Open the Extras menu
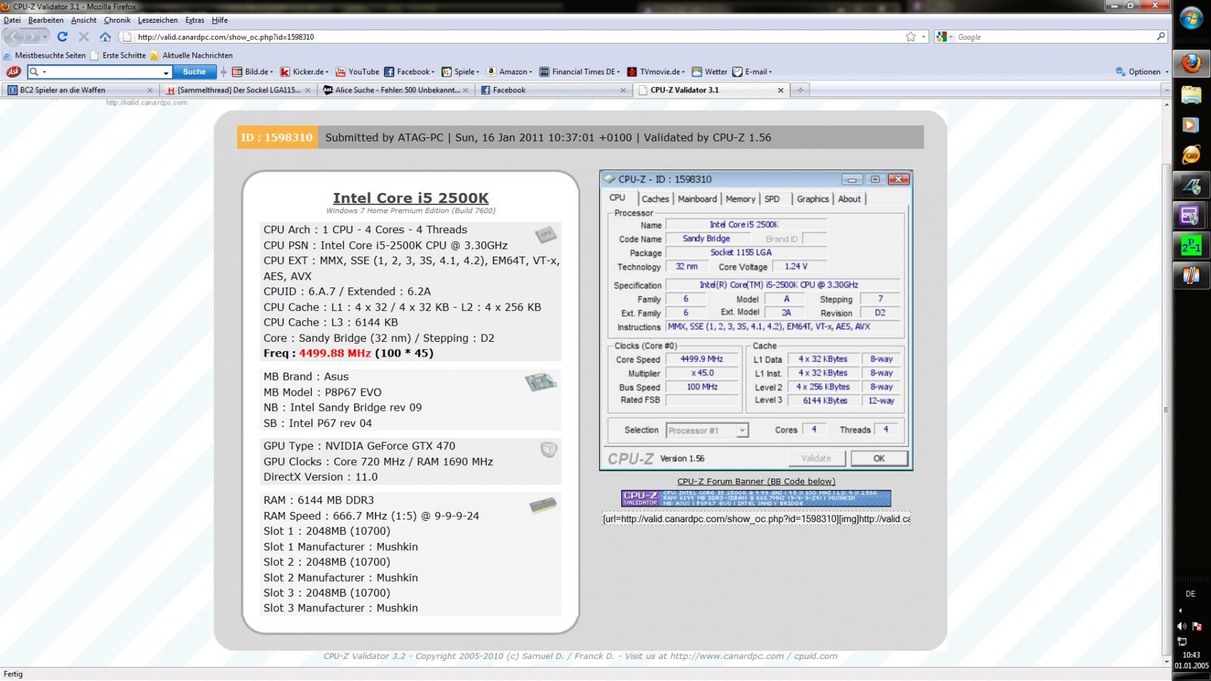This screenshot has width=1211, height=681. [195, 20]
